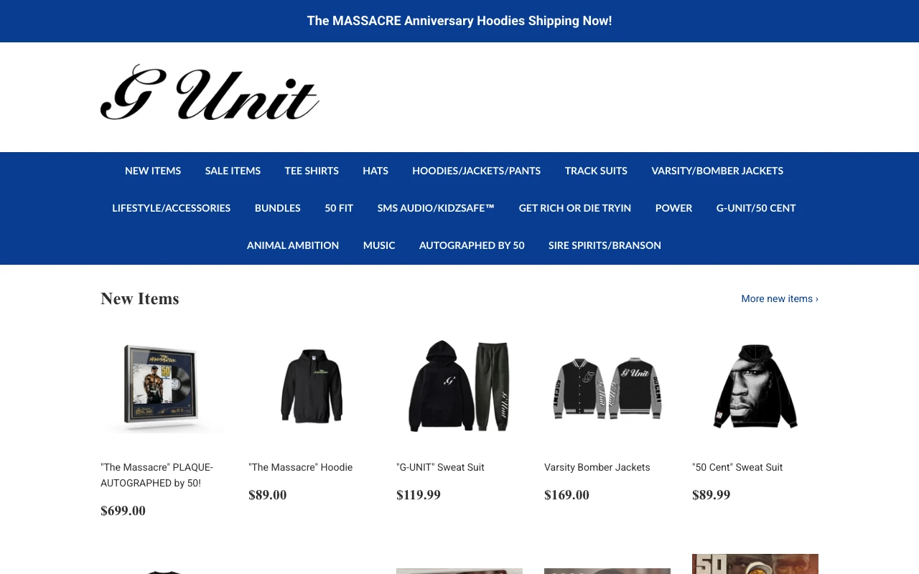This screenshot has height=574, width=919.
Task: Browse the TEE SHIRTS section
Action: click(x=312, y=171)
